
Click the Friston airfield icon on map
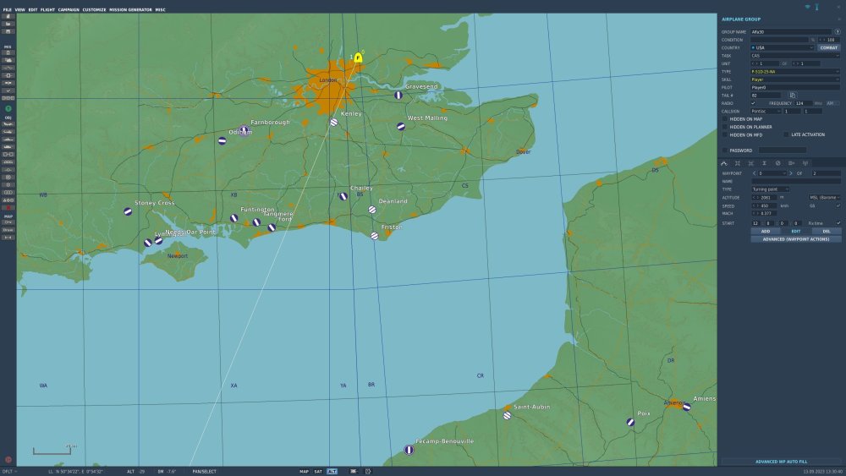coord(374,235)
